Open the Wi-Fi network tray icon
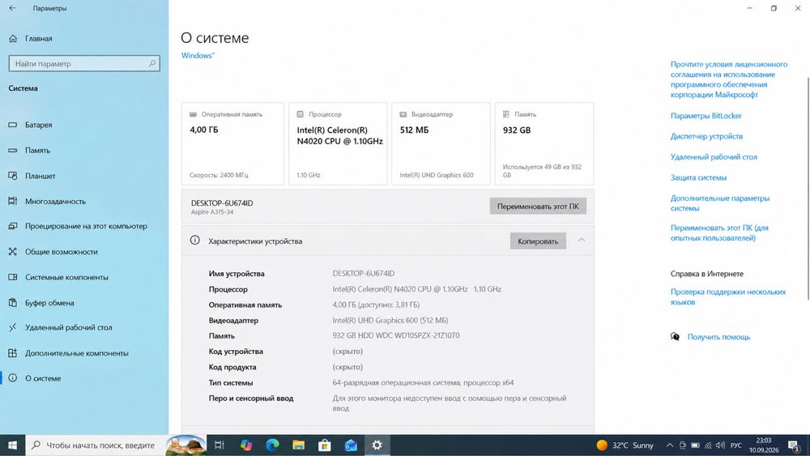This screenshot has width=810, height=456. coord(708,445)
